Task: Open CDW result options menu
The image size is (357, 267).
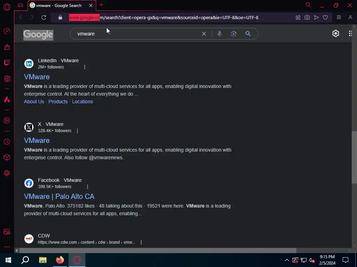Action: tap(141, 242)
